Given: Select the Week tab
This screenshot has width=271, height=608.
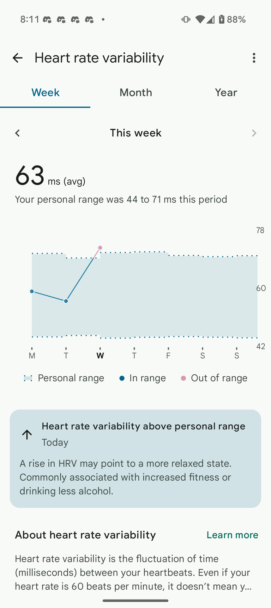Looking at the screenshot, I should tap(45, 92).
